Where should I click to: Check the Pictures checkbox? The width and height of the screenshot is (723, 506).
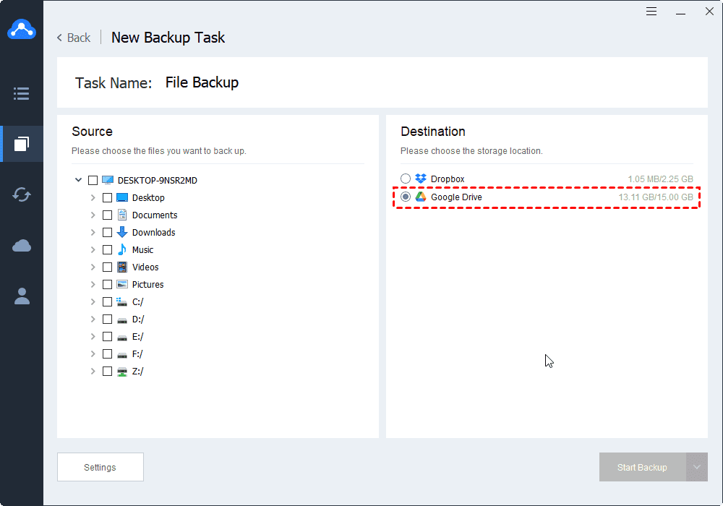pyautogui.click(x=108, y=284)
